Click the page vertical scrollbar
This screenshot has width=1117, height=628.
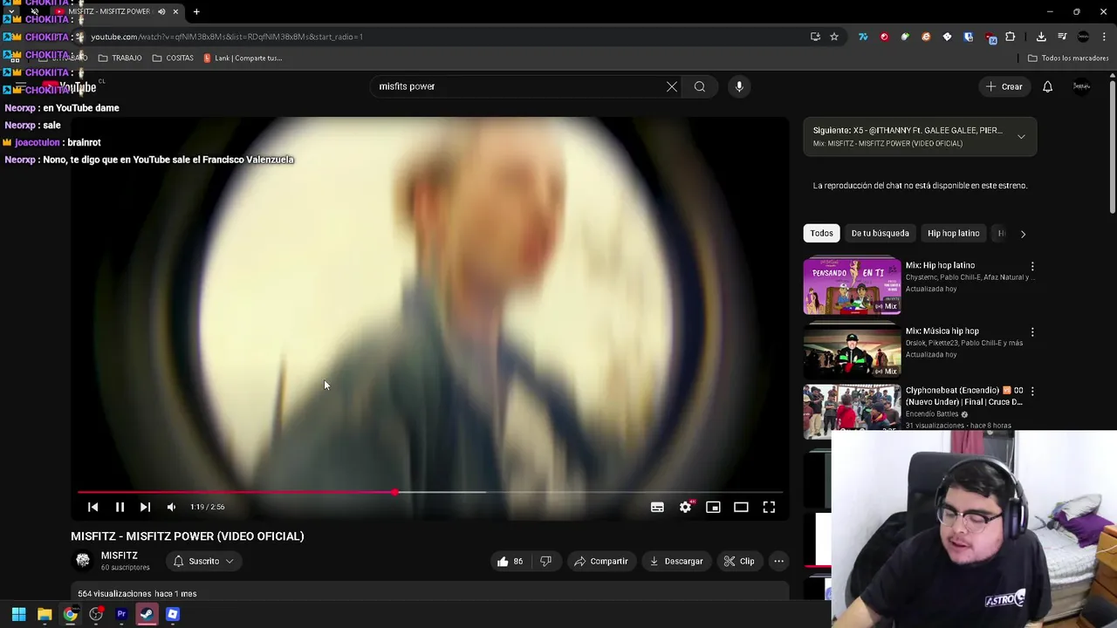pyautogui.click(x=1112, y=147)
